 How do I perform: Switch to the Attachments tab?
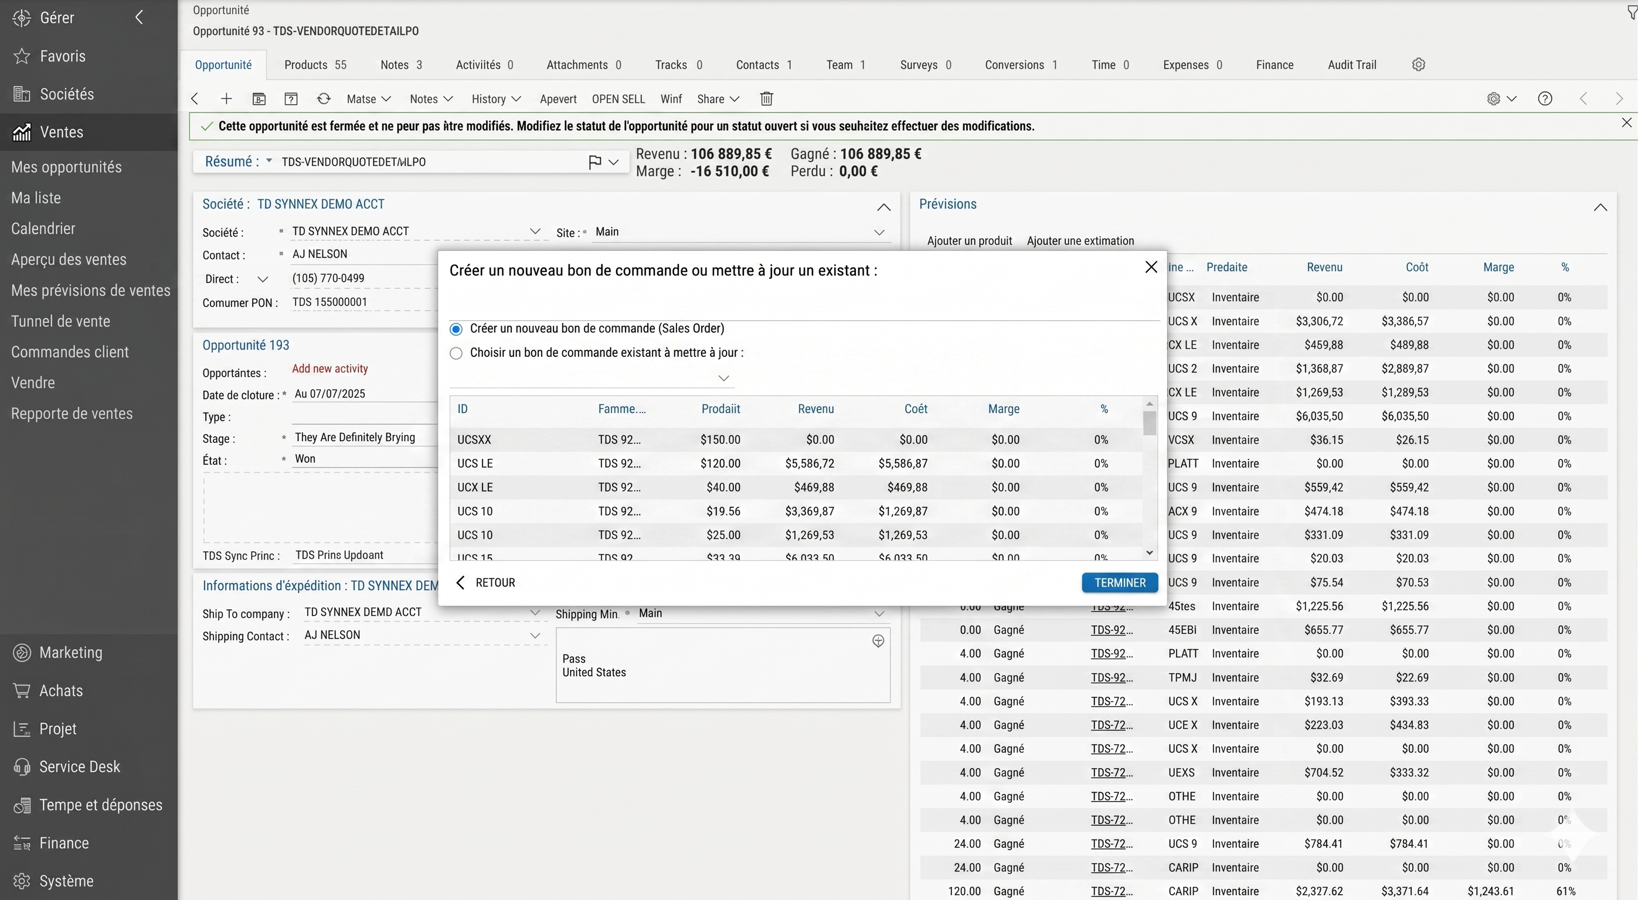pyautogui.click(x=584, y=65)
